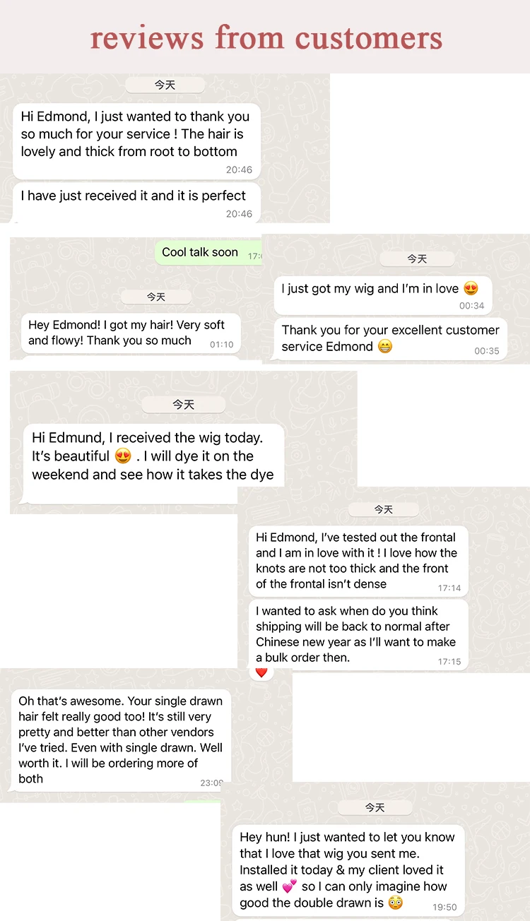530x921 pixels.
Task: Click 'Thank you for your excellent customer service' message
Action: click(390, 338)
